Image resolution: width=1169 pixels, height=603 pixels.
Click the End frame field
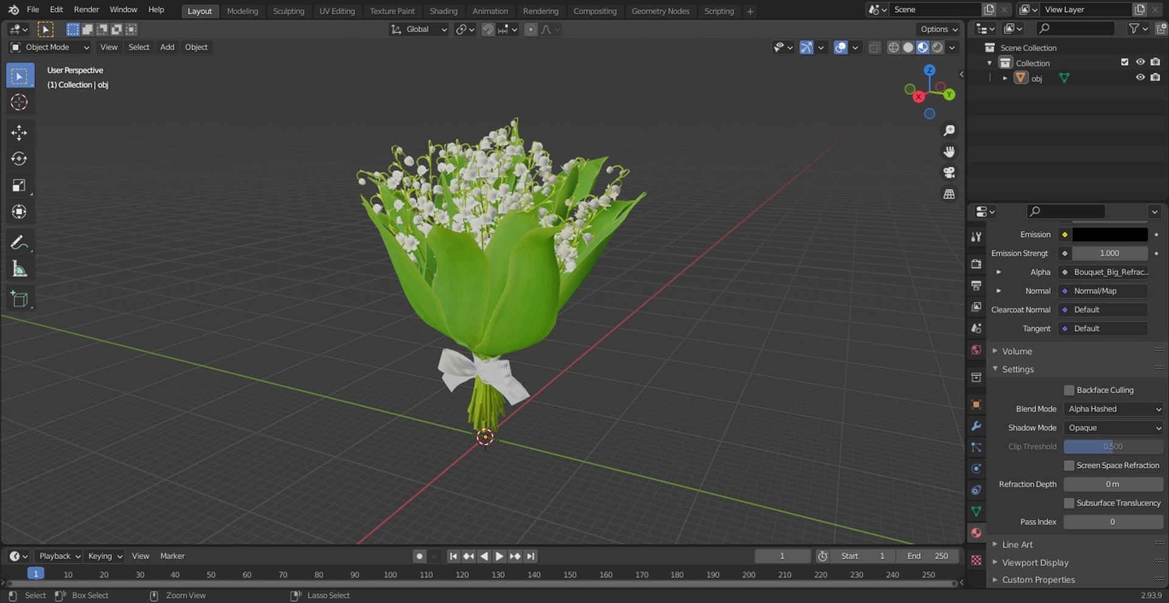[927, 556]
